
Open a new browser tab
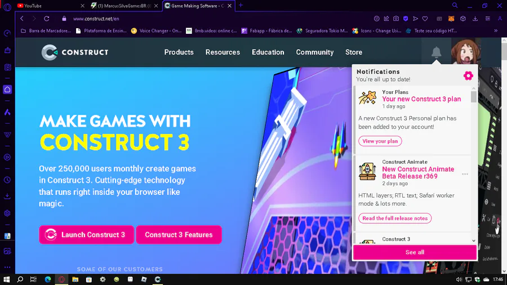pos(241,6)
